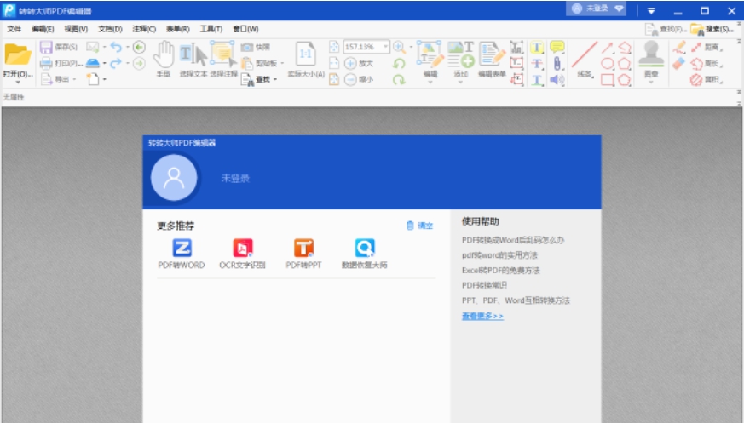Viewport: 744px width, 423px height.
Task: Open the View (V) menu
Action: click(x=76, y=29)
